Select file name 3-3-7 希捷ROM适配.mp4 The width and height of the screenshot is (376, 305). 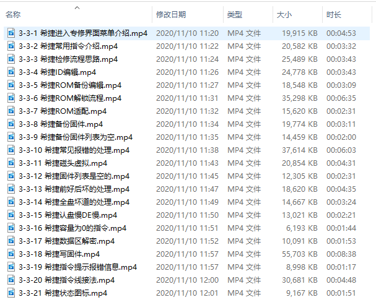click(x=63, y=111)
